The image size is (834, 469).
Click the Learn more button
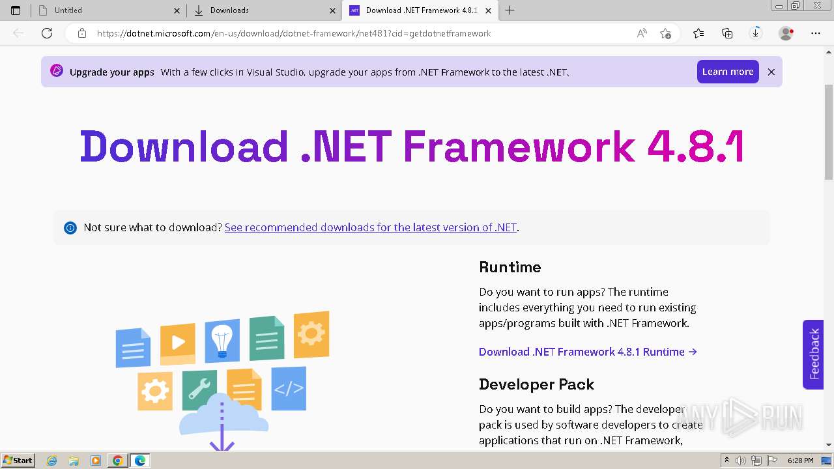pos(728,72)
